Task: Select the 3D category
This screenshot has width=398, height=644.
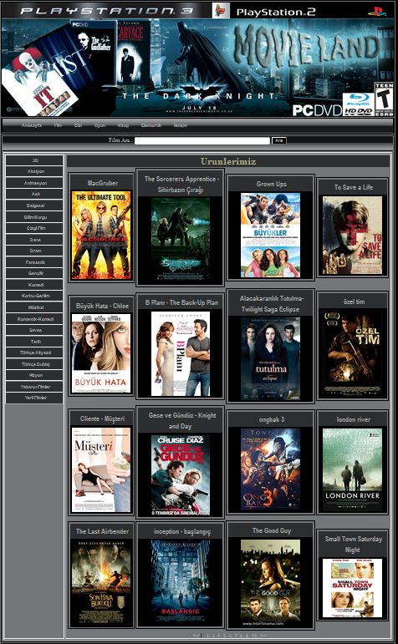Action: (x=34, y=160)
